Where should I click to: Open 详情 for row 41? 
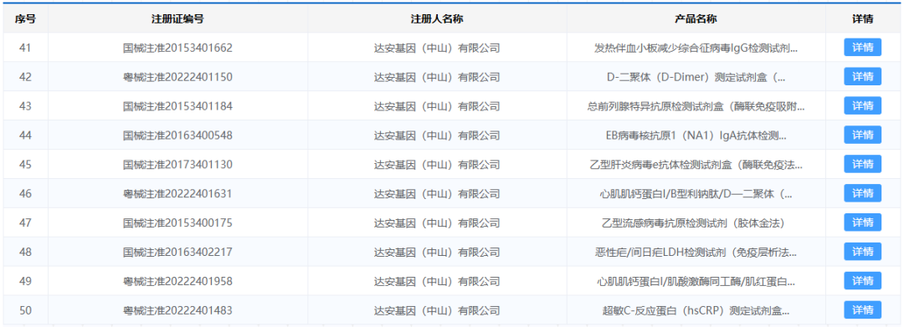click(862, 47)
